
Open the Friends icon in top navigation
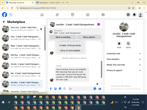(x=57, y=15)
